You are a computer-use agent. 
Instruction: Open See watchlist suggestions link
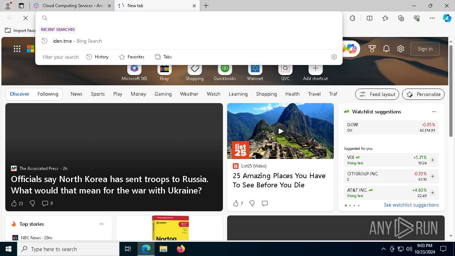pos(411,205)
